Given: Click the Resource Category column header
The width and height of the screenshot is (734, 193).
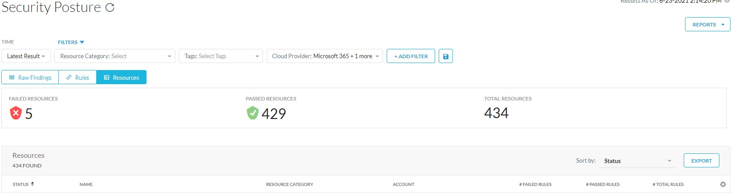Looking at the screenshot, I should 290,184.
